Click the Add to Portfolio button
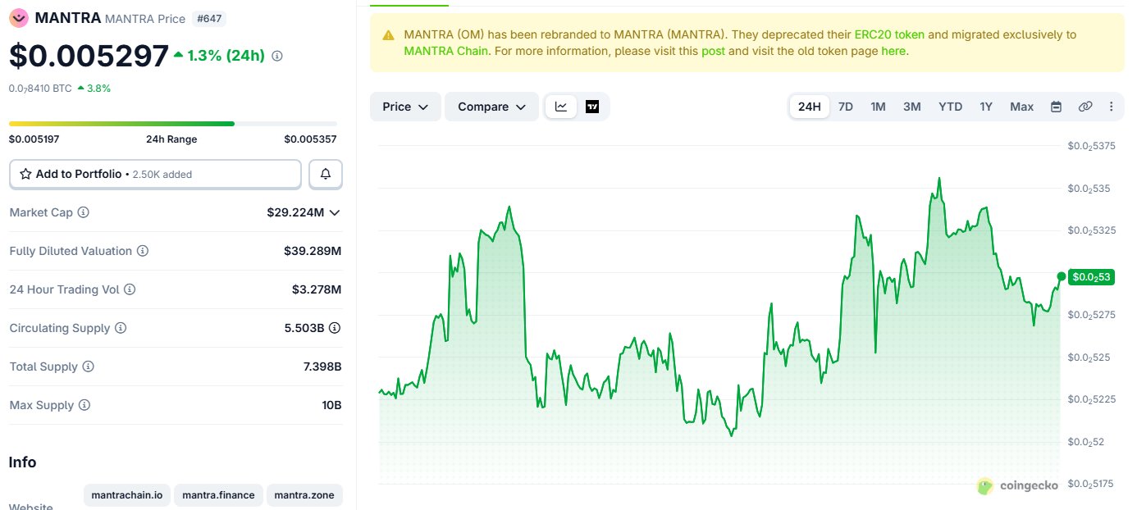The height and width of the screenshot is (510, 1137). 155,174
